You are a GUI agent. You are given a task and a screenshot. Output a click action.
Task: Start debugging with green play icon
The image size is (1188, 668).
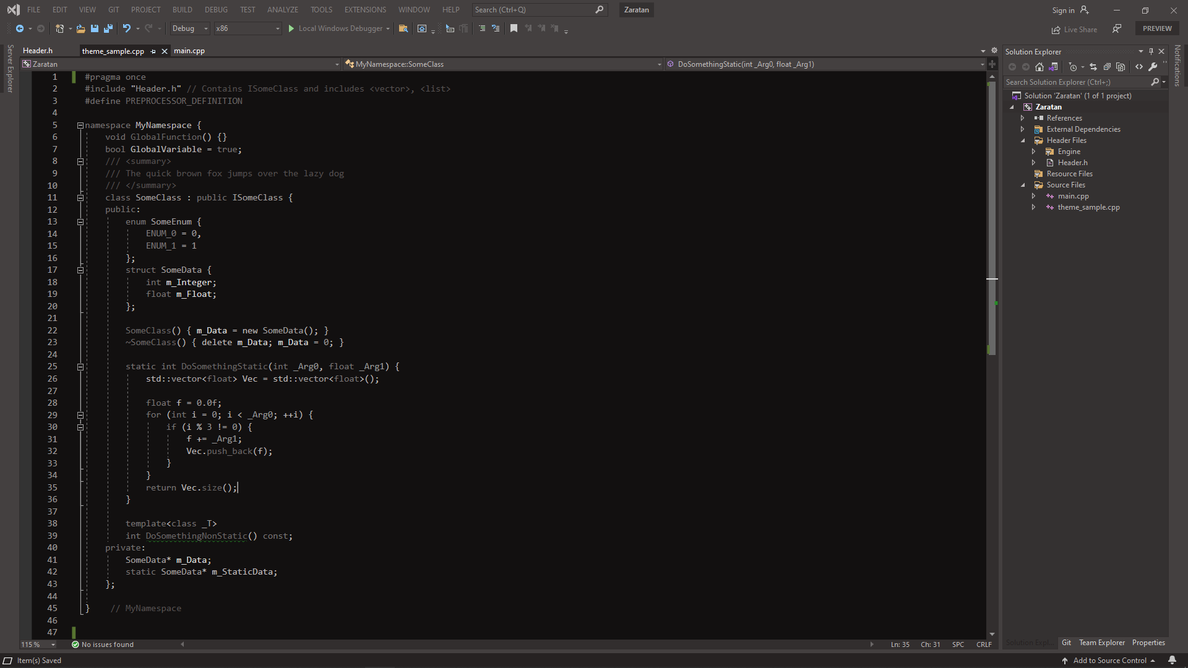pos(291,28)
